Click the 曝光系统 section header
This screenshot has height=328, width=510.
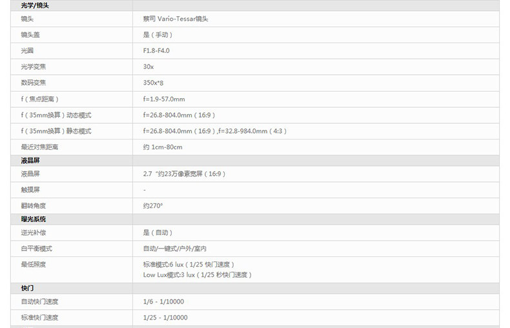(x=34, y=219)
